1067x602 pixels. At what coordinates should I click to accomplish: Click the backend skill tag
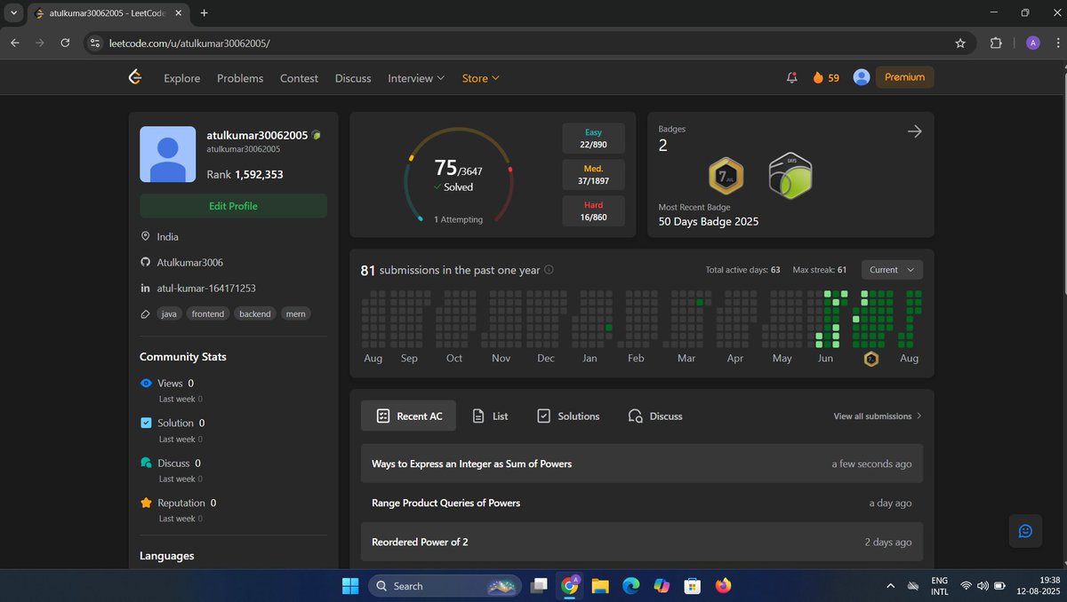255,313
